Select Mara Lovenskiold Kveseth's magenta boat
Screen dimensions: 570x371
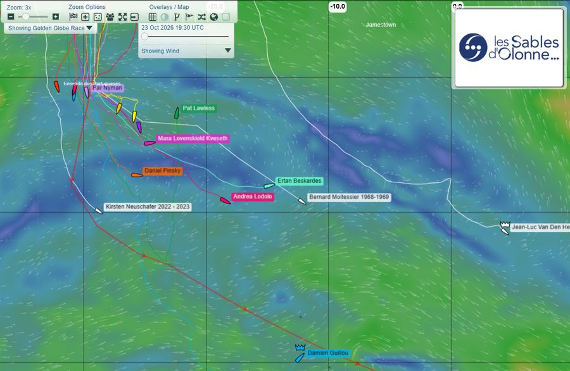149,143
